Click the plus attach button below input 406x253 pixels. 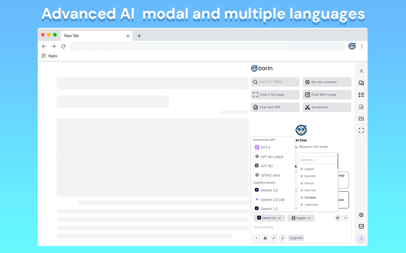(x=257, y=238)
